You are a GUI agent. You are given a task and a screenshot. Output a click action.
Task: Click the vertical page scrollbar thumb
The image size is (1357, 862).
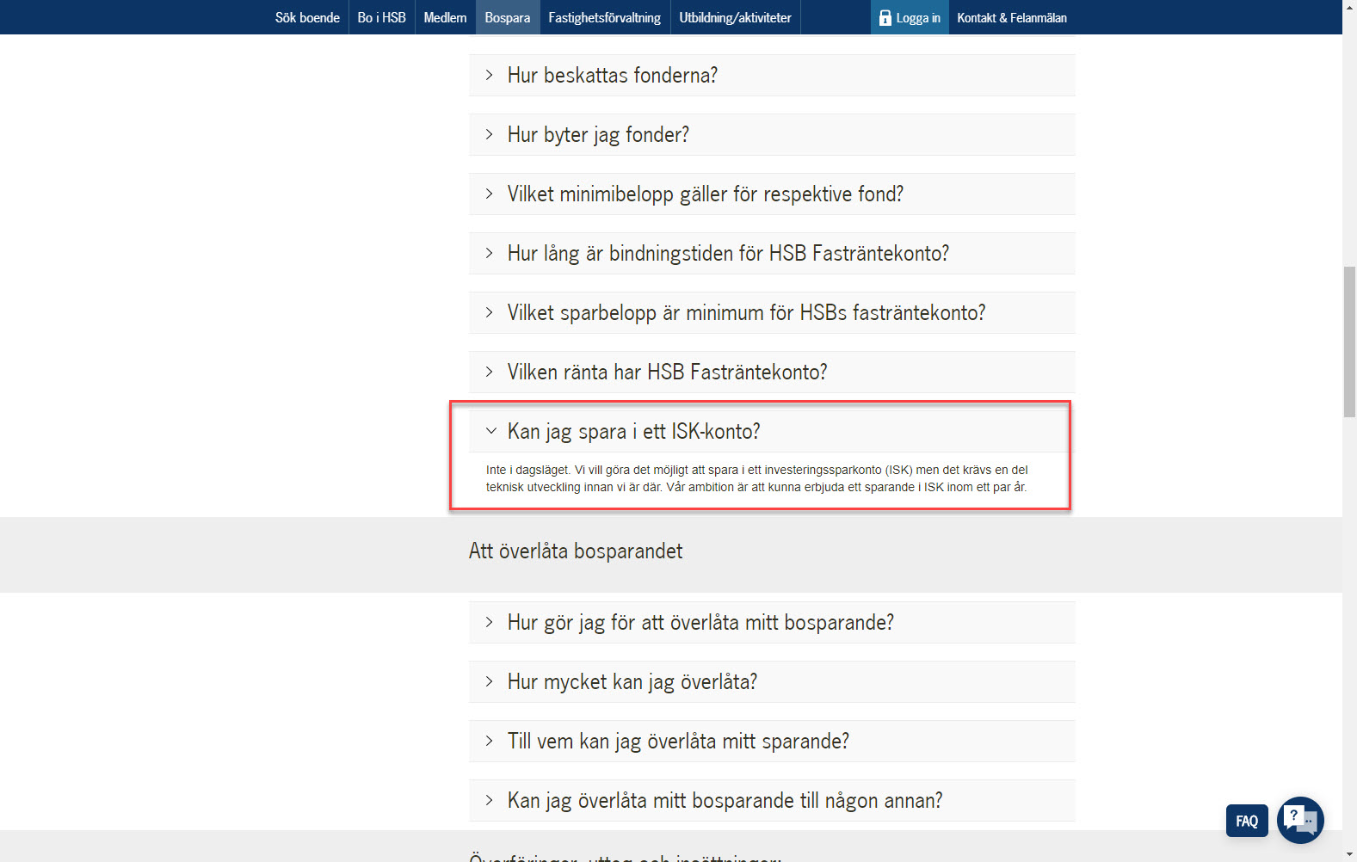(1349, 342)
